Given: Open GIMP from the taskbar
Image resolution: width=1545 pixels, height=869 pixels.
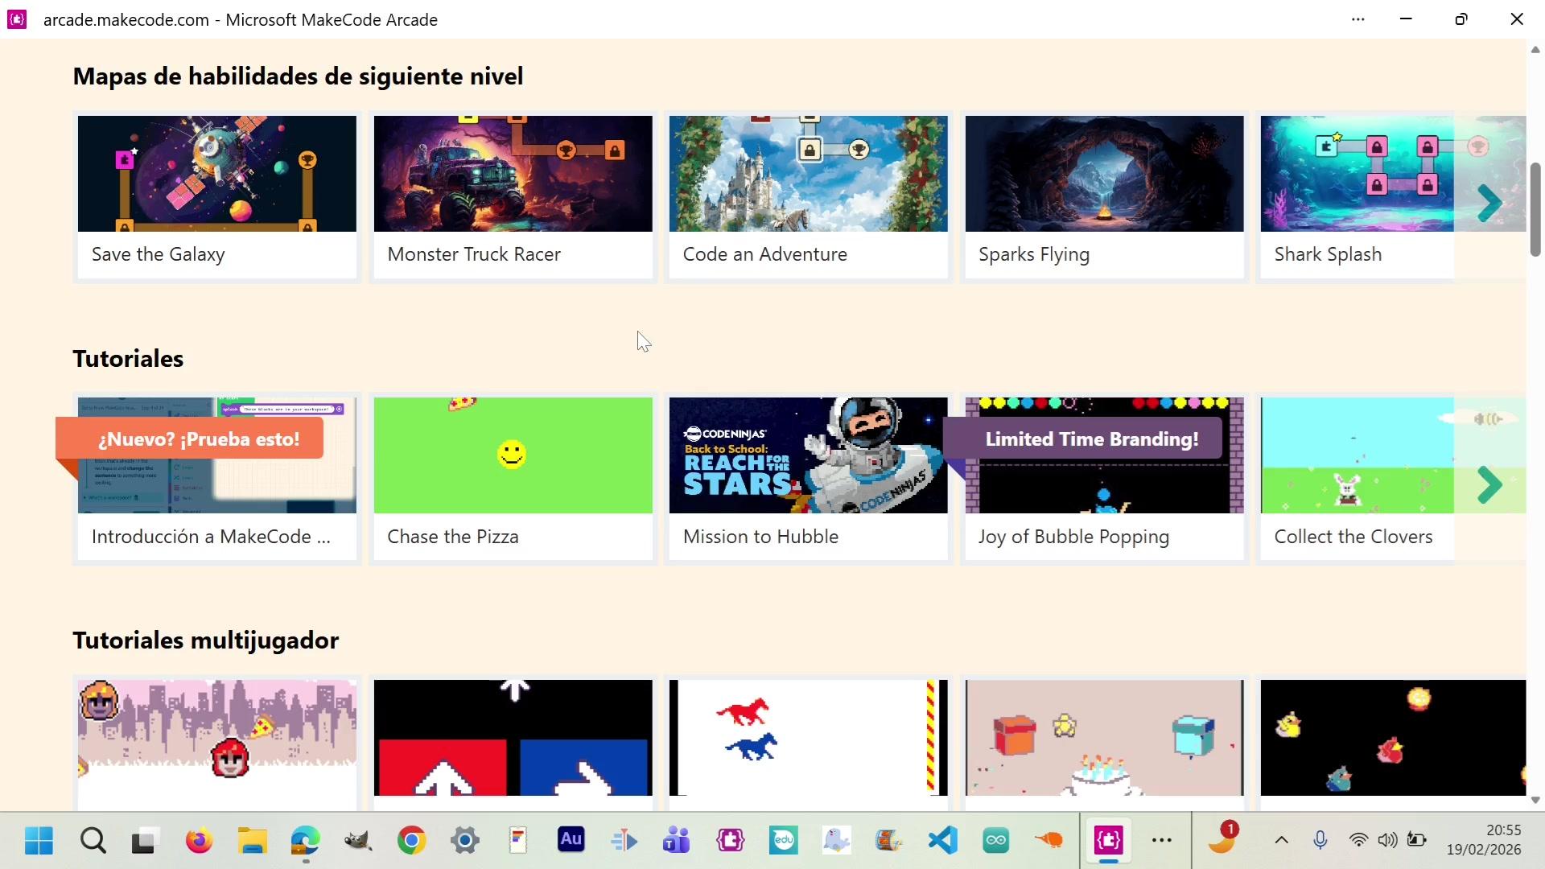Looking at the screenshot, I should click(358, 841).
